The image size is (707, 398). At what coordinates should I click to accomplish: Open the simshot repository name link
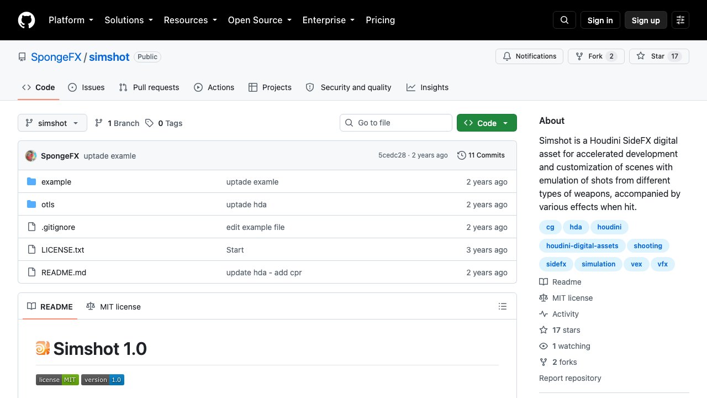pos(109,57)
